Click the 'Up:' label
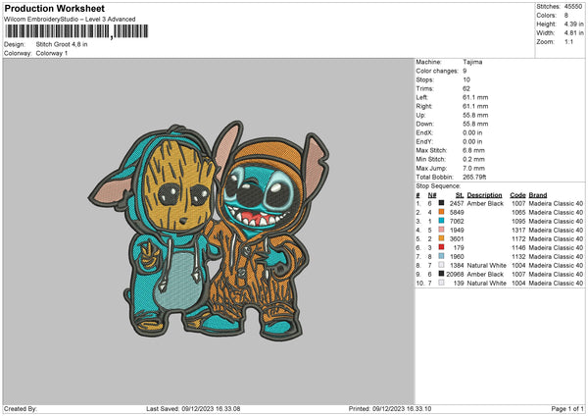 420,115
